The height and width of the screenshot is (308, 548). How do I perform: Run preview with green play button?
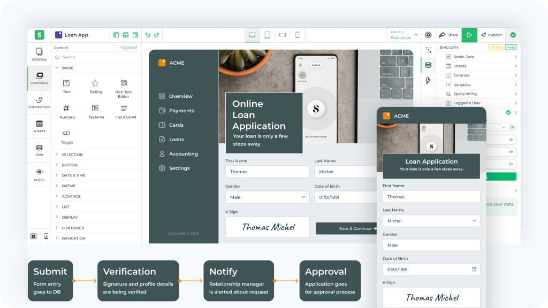point(469,35)
